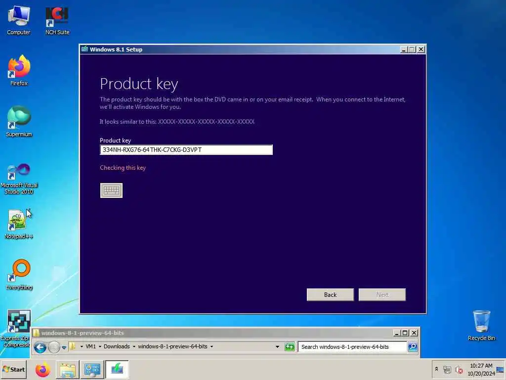Click the Windows 8.1 Setup title bar icon
Viewport: 506px width, 380px height.
[84, 49]
